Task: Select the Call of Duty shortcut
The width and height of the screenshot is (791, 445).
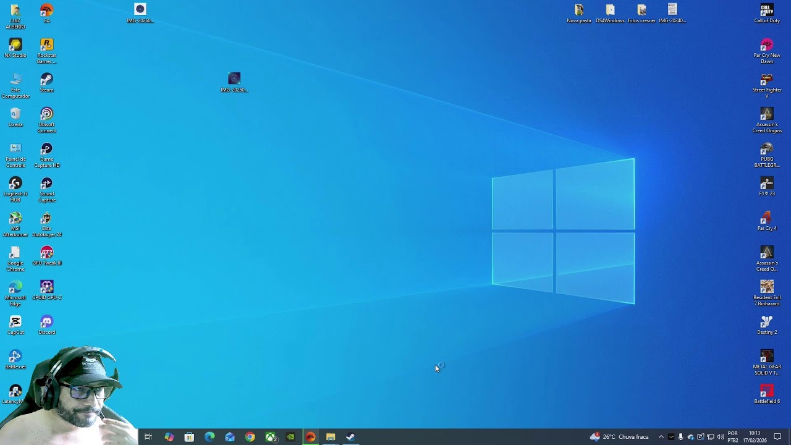Action: (767, 14)
